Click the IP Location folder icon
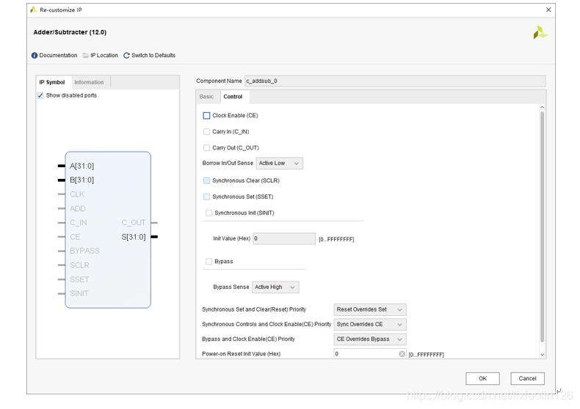The image size is (580, 409). click(x=85, y=56)
